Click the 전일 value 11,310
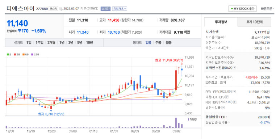Screen dimensions: 280x139 83,20
